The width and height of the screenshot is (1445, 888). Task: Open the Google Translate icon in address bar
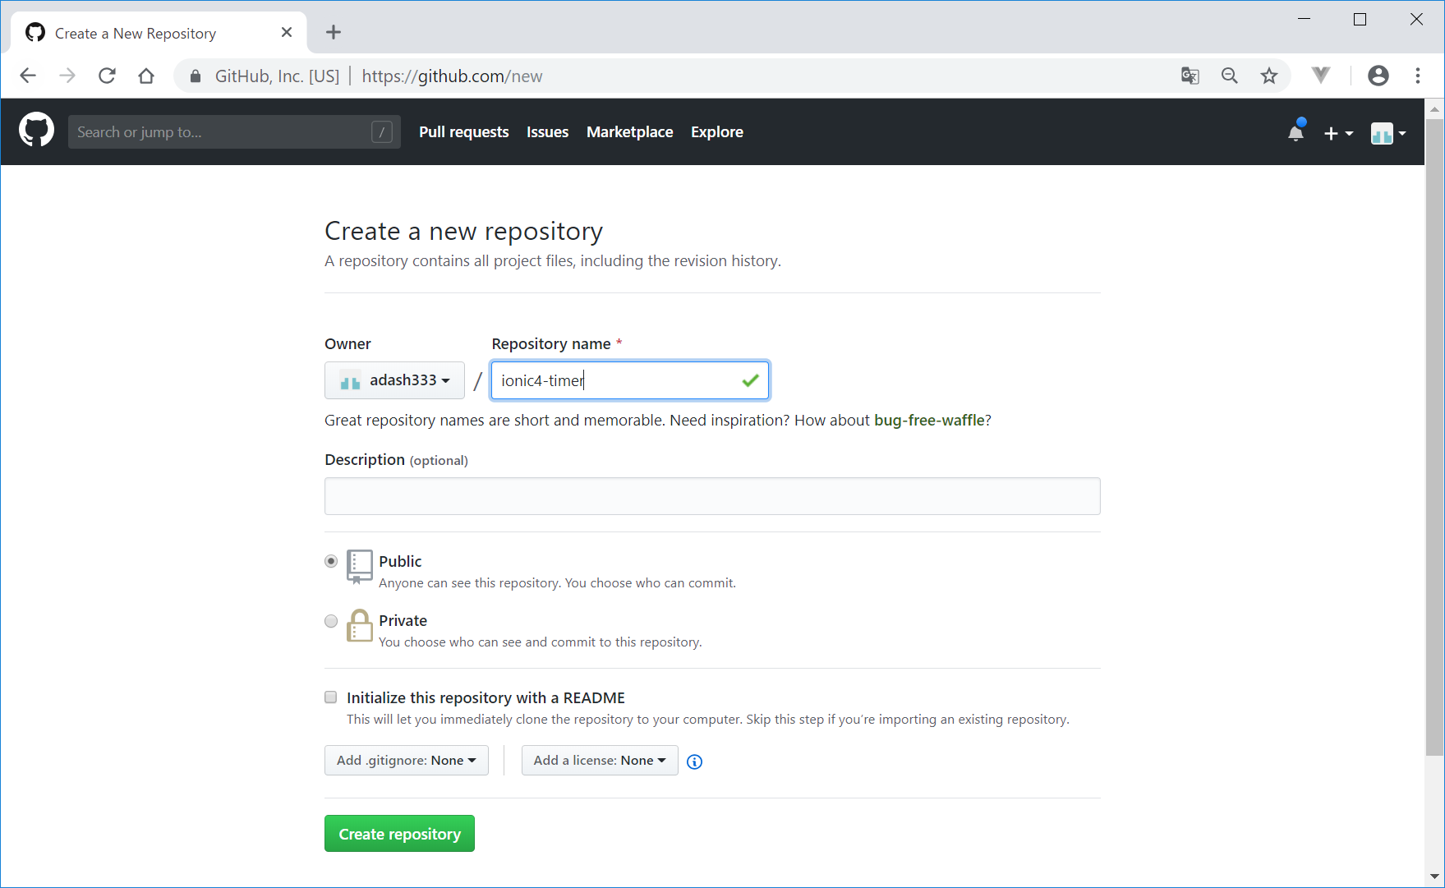tap(1190, 76)
